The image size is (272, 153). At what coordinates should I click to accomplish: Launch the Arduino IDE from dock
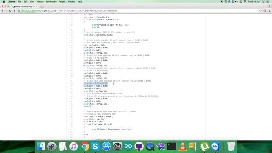[x=128, y=147]
